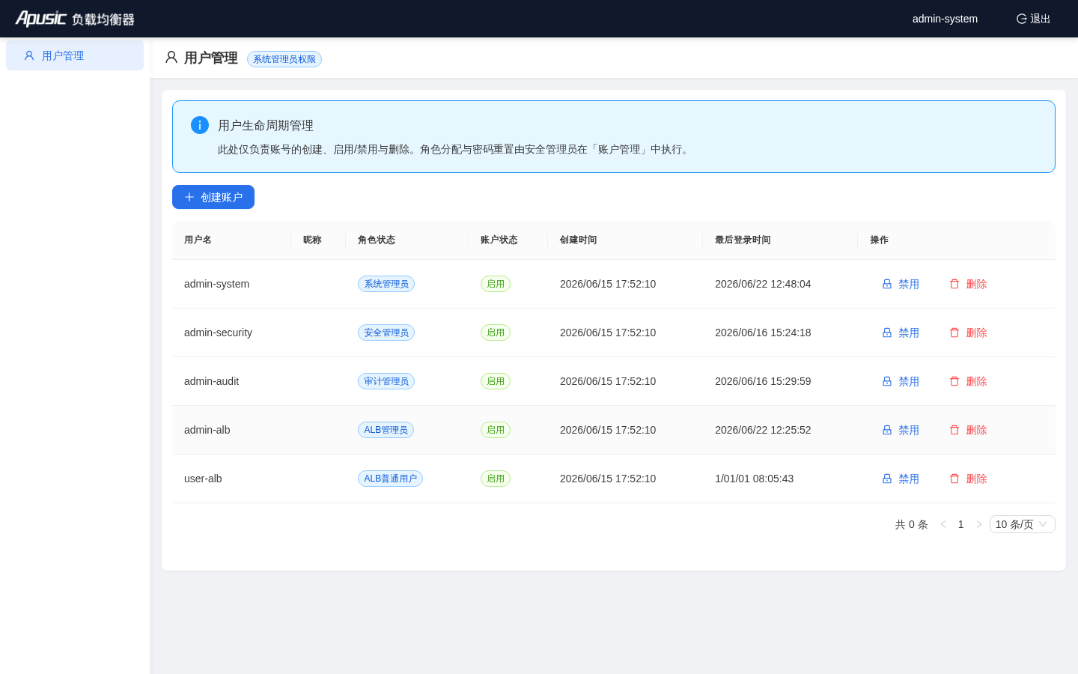Click the 启用 status tag for admin-system
The height and width of the screenshot is (674, 1078).
pos(496,284)
